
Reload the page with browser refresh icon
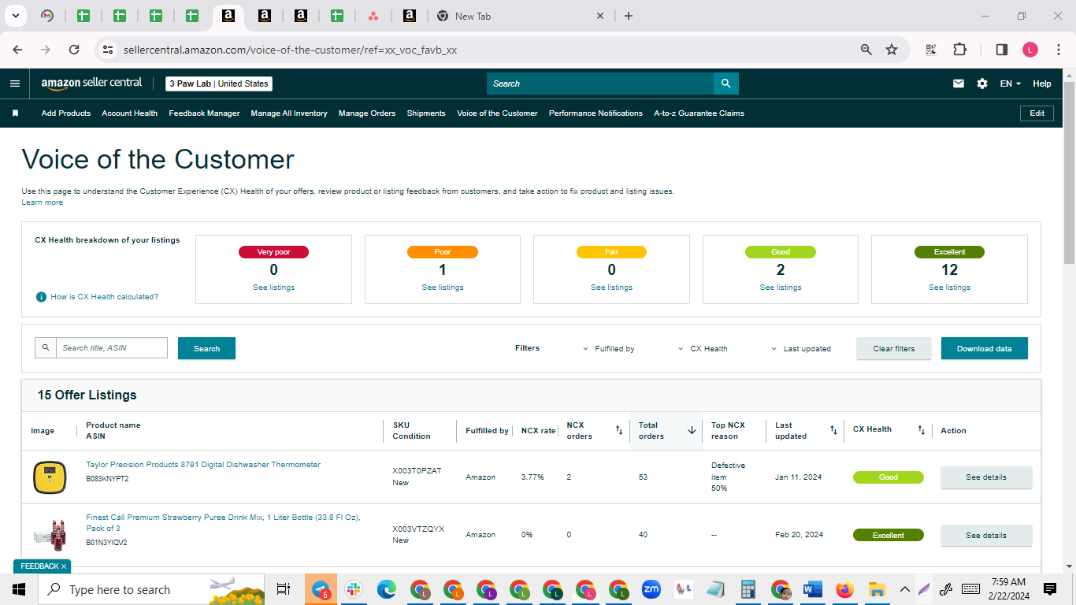coord(74,50)
